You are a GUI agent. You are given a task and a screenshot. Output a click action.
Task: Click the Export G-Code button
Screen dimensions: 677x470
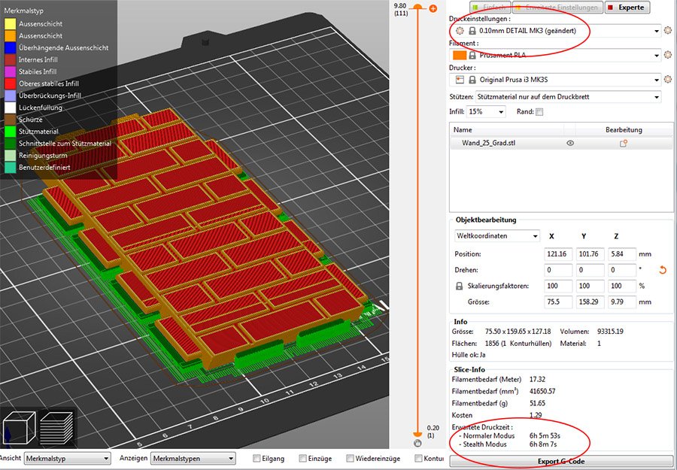(560, 461)
